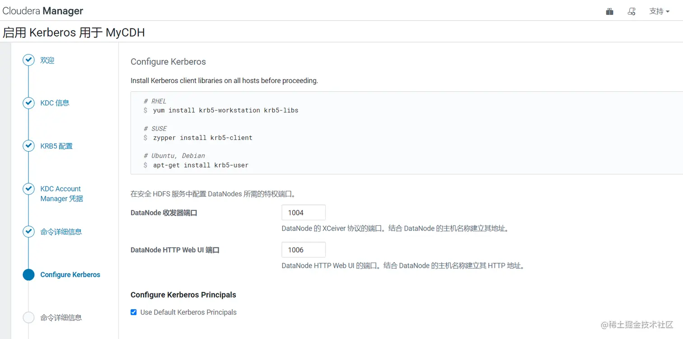The height and width of the screenshot is (339, 683).
Task: Click the 启用 Kerberos 用于 MyCDH page title
Action: pos(74,33)
